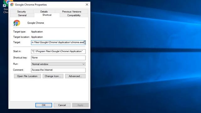Expand the Run dropdown showing Normal window
Screen dimensions: 201x113
click(x=58, y=64)
